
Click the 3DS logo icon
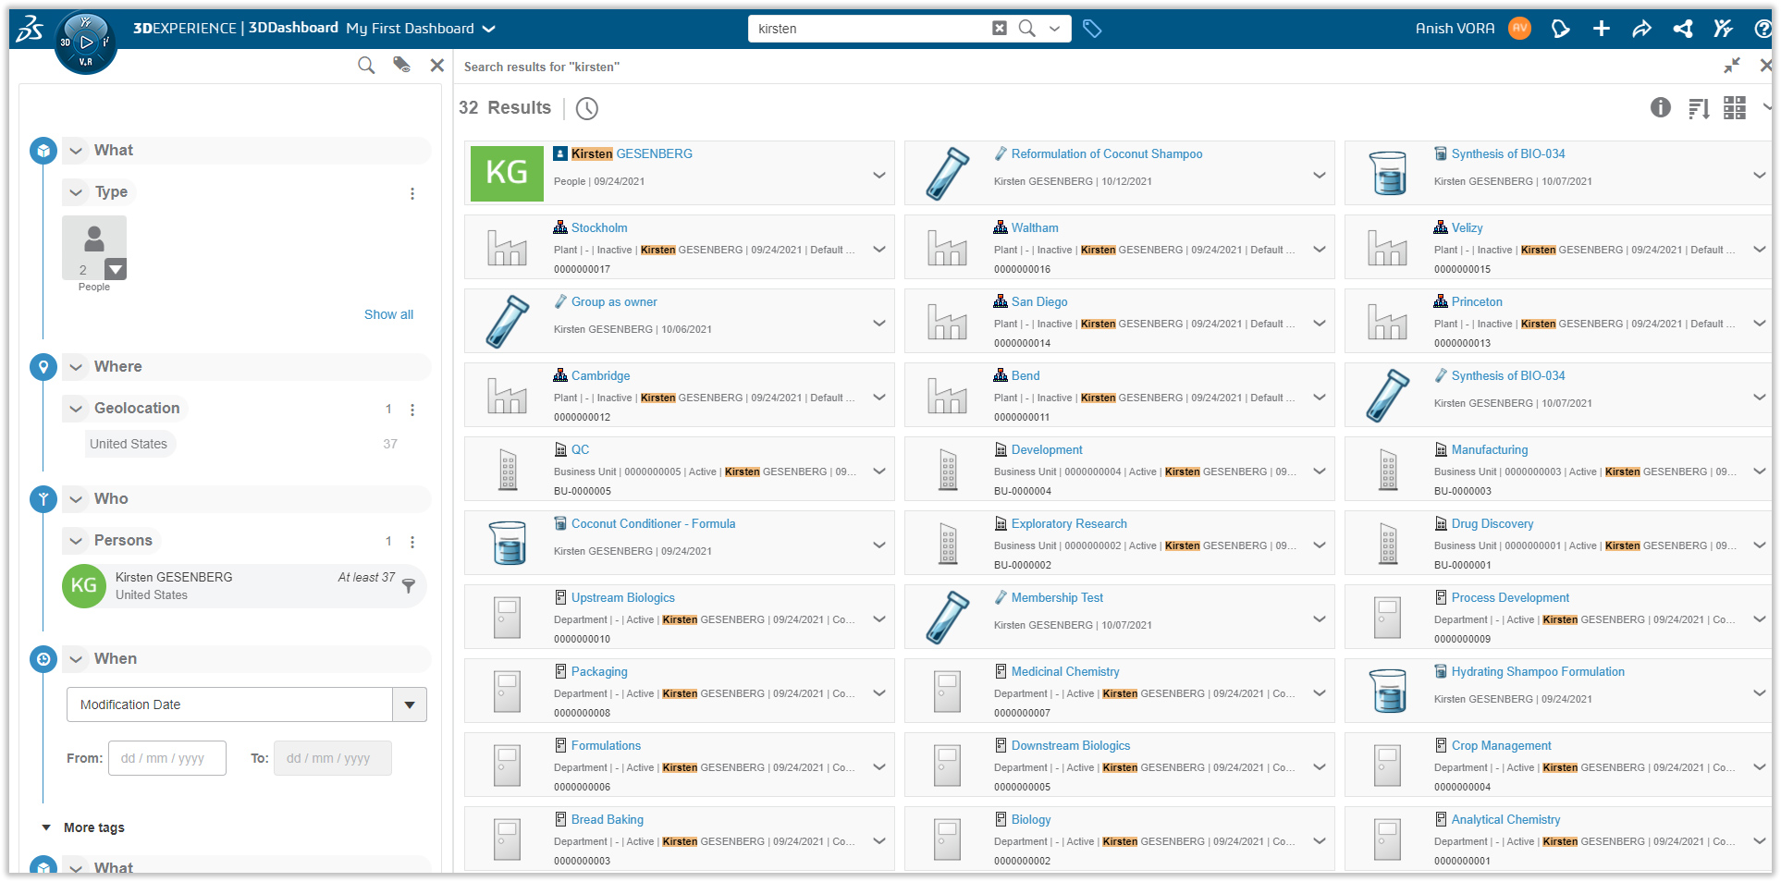[x=30, y=29]
